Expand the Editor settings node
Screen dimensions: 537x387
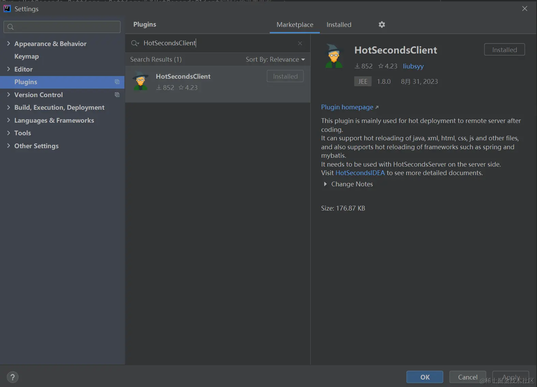tap(9, 69)
